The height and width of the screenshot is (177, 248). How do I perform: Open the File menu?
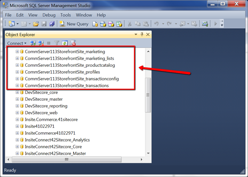tap(8, 15)
